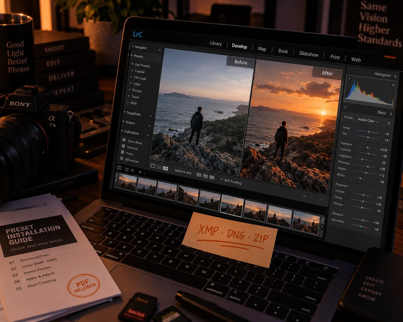This screenshot has width=403, height=322.
Task: Choose the split before/after view icon below the photo
Action: [x=159, y=167]
